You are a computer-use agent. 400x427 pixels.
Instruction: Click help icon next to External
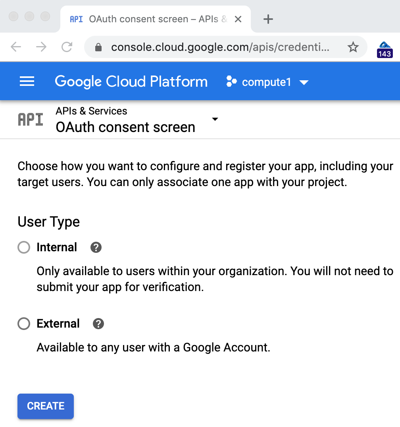pyautogui.click(x=98, y=324)
